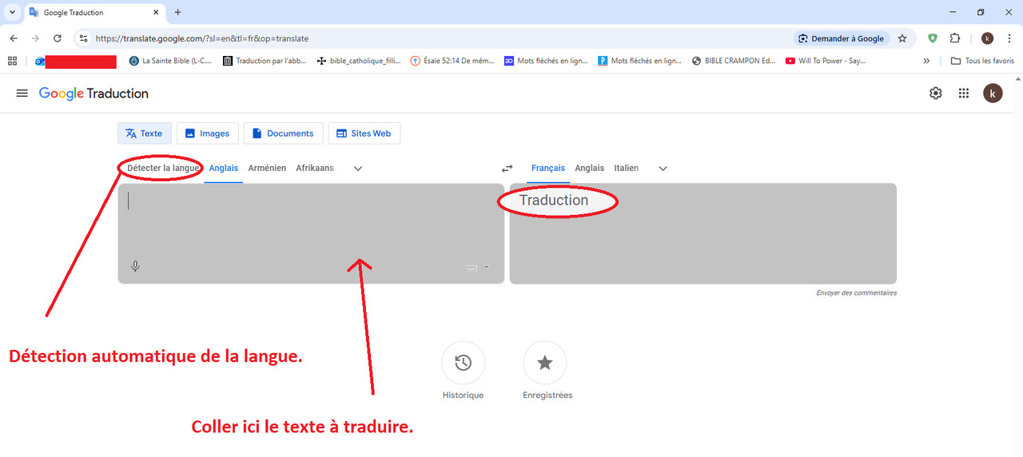Viewport: 1023px width, 457px height.
Task: Bookmark this page with the star
Action: coord(902,38)
